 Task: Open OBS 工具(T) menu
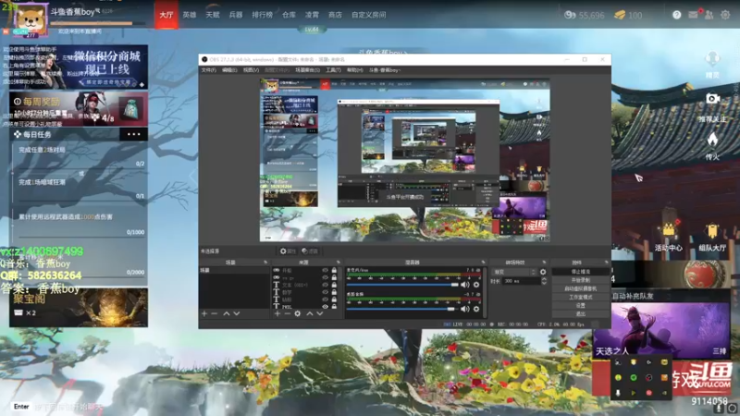pos(333,70)
